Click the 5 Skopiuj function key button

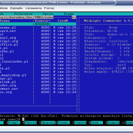tap(47, 123)
